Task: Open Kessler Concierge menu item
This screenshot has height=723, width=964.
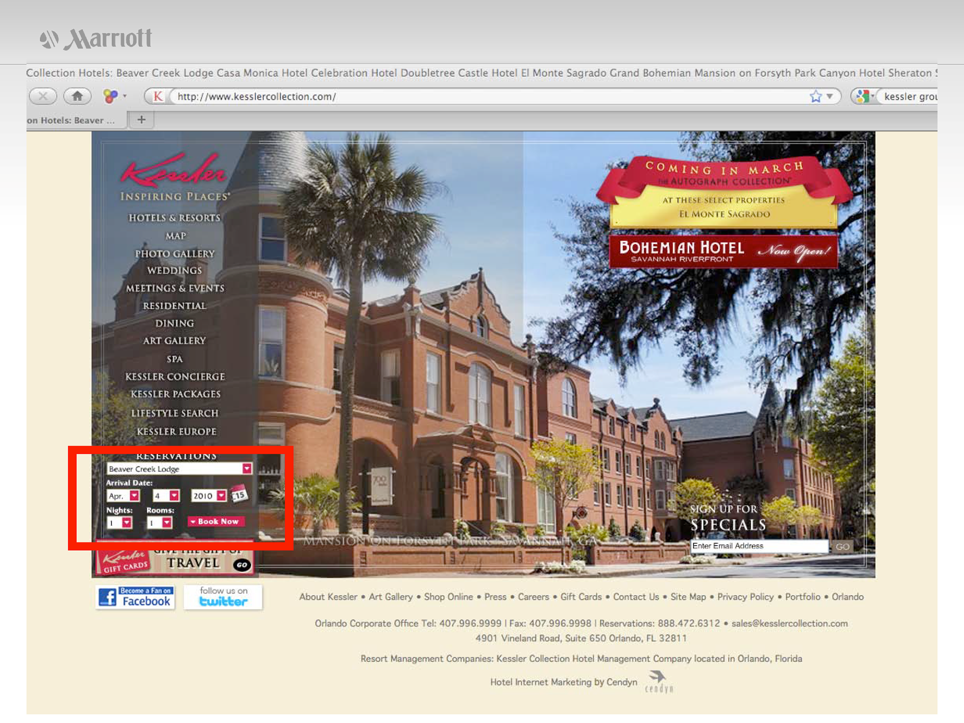Action: pos(175,377)
